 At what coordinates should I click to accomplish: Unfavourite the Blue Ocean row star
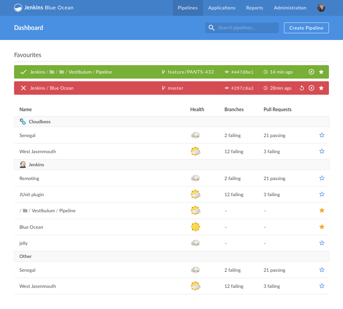coord(322,227)
